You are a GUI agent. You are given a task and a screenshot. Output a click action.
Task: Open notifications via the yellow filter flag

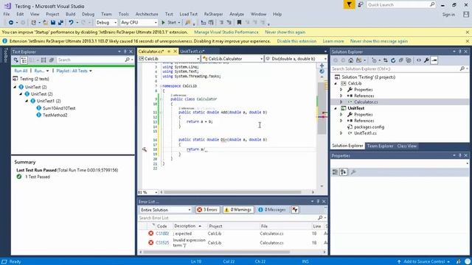click(349, 4)
